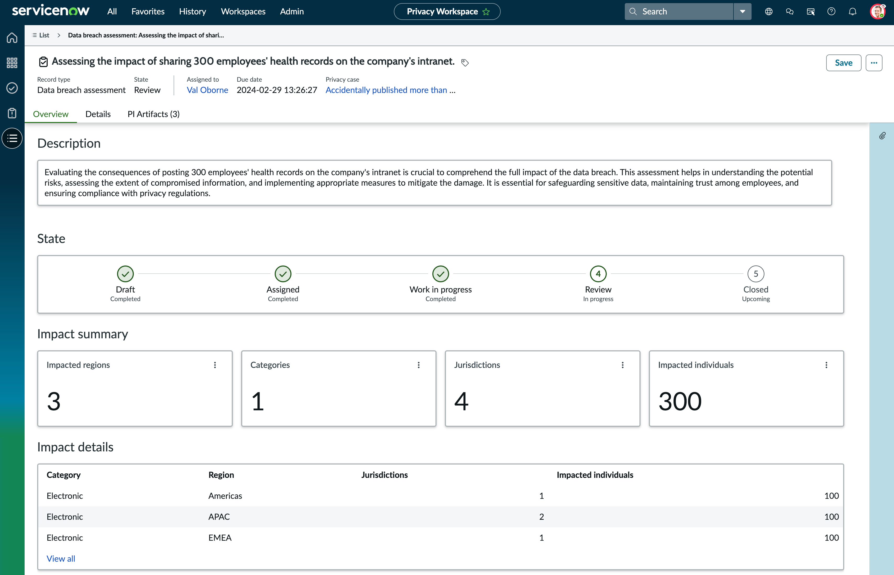
Task: Expand the search scope dropdown arrow
Action: [742, 12]
